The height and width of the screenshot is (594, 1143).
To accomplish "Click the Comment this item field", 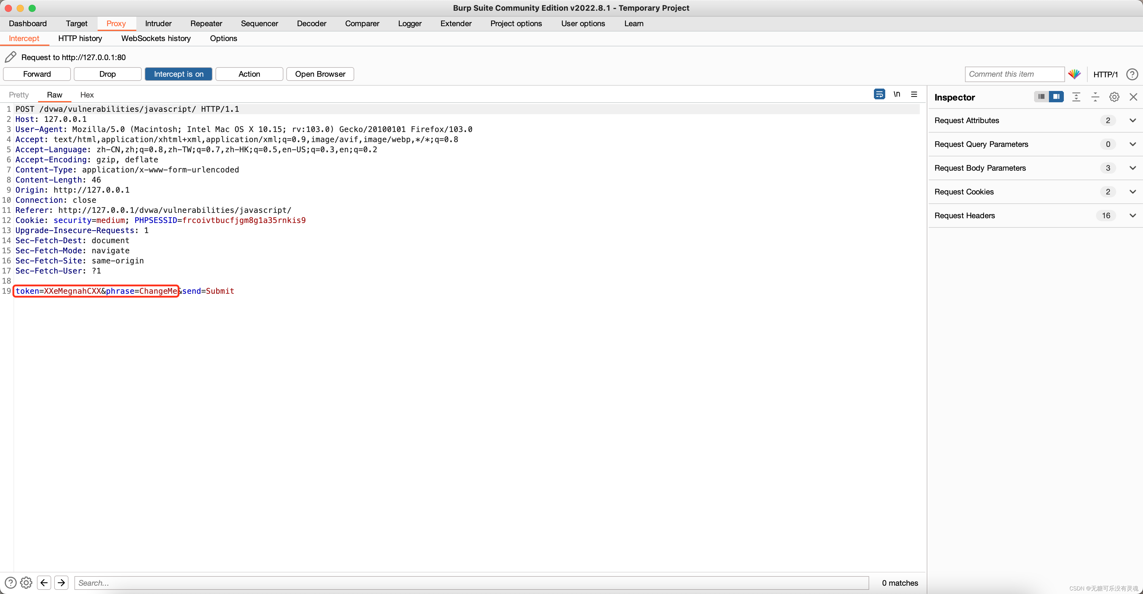I will point(1014,74).
